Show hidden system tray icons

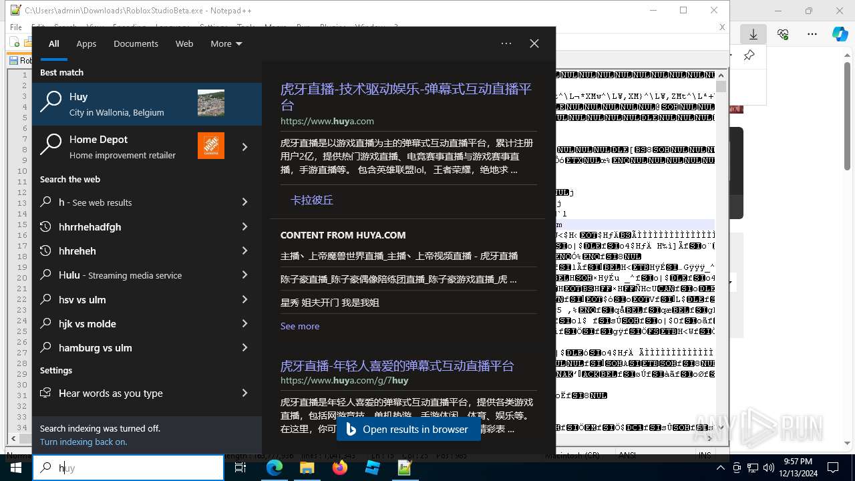tap(721, 468)
